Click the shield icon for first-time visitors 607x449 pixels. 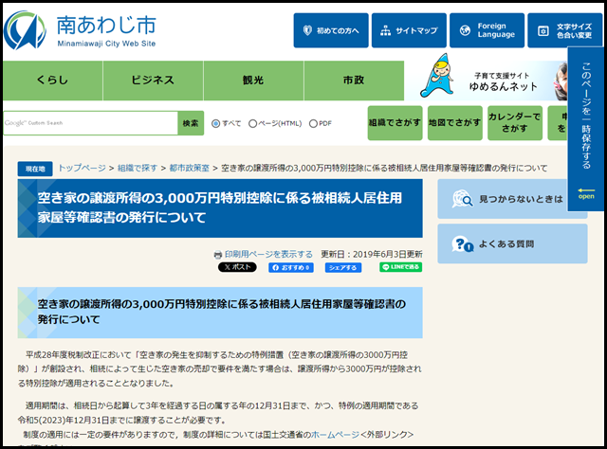(307, 30)
